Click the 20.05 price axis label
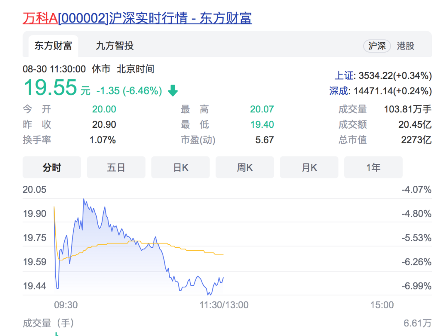Screen dimensions: 448x336 tap(34, 190)
